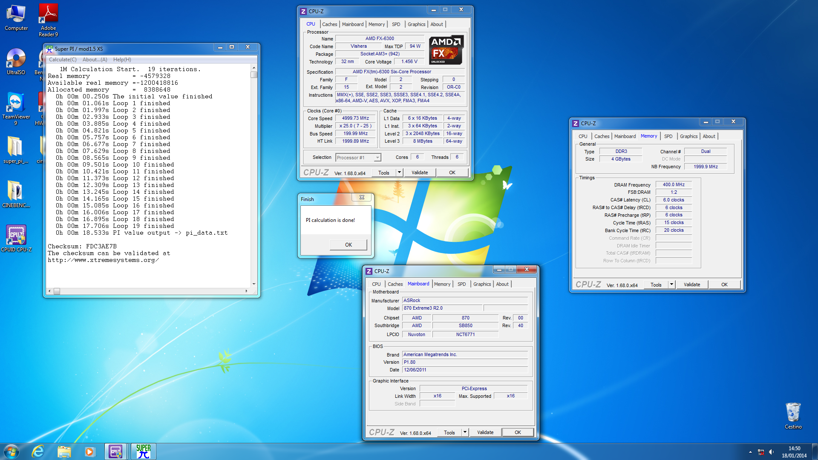Click Validate in CPU window
Viewport: 818px width, 460px height.
(x=420, y=172)
